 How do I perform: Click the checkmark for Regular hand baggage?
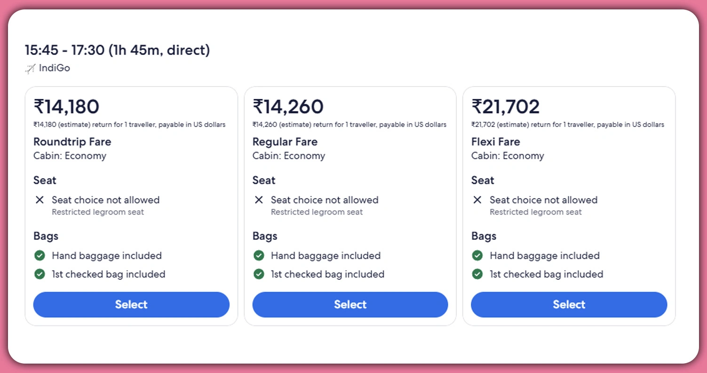pos(259,255)
